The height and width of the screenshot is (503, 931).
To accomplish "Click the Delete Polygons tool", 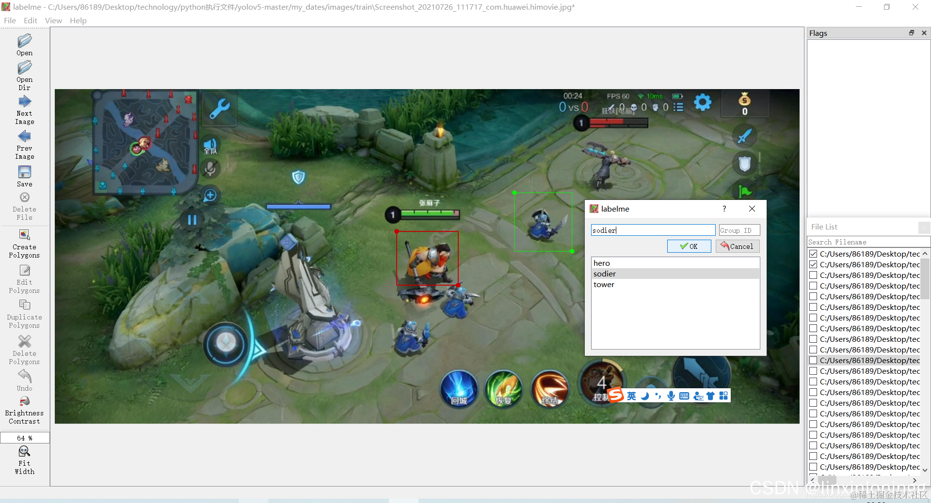I will [24, 350].
